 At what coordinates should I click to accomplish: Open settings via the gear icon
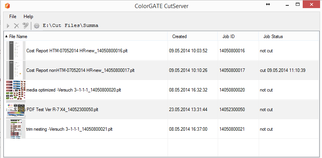(x=37, y=26)
